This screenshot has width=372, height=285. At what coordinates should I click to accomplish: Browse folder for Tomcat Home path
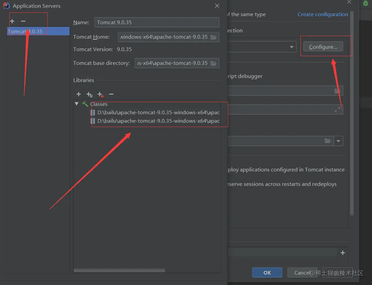click(213, 37)
